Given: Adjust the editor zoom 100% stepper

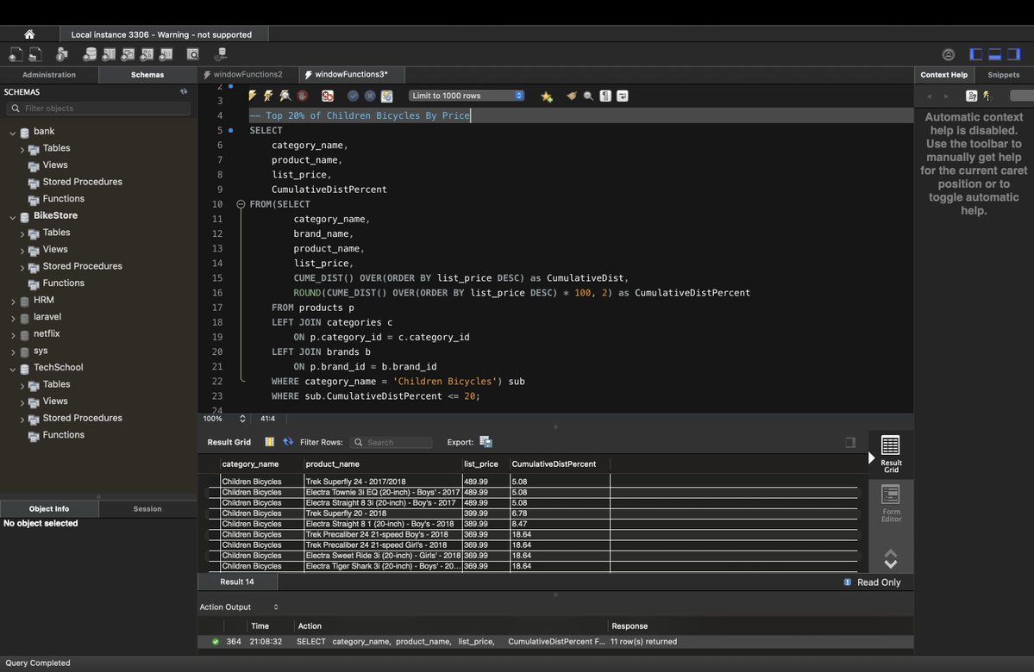Looking at the screenshot, I should [242, 419].
